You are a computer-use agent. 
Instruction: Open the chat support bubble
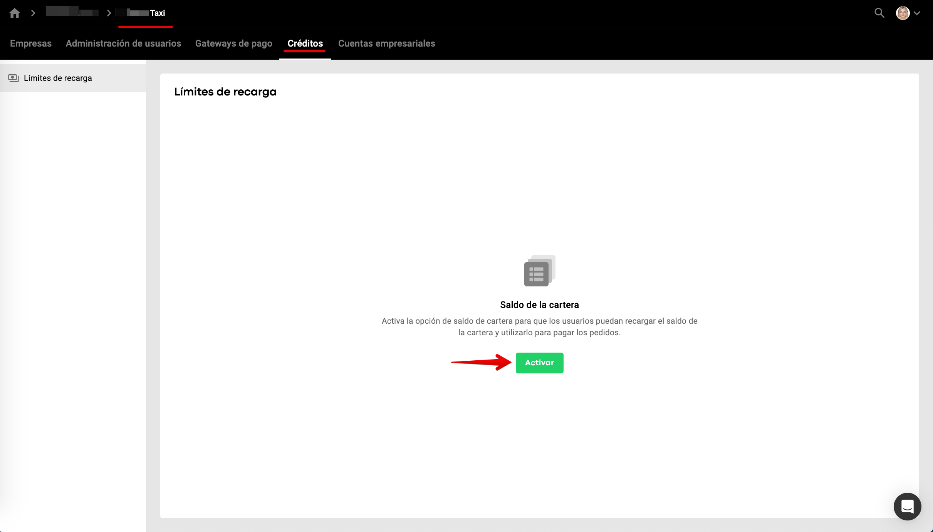click(x=907, y=506)
